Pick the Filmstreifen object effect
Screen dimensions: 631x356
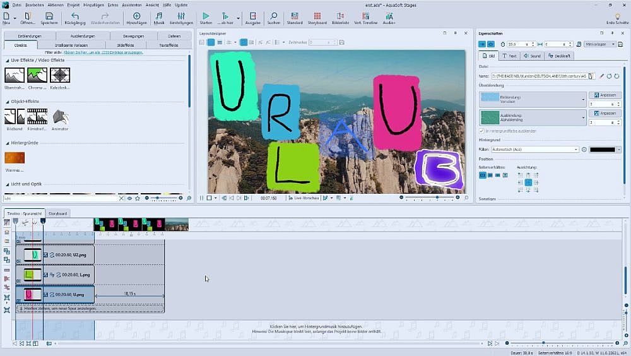[37, 117]
